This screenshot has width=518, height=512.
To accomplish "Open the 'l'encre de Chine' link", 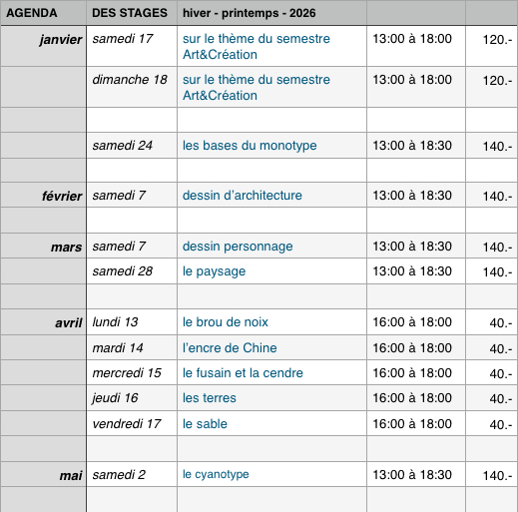I will pyautogui.click(x=230, y=348).
